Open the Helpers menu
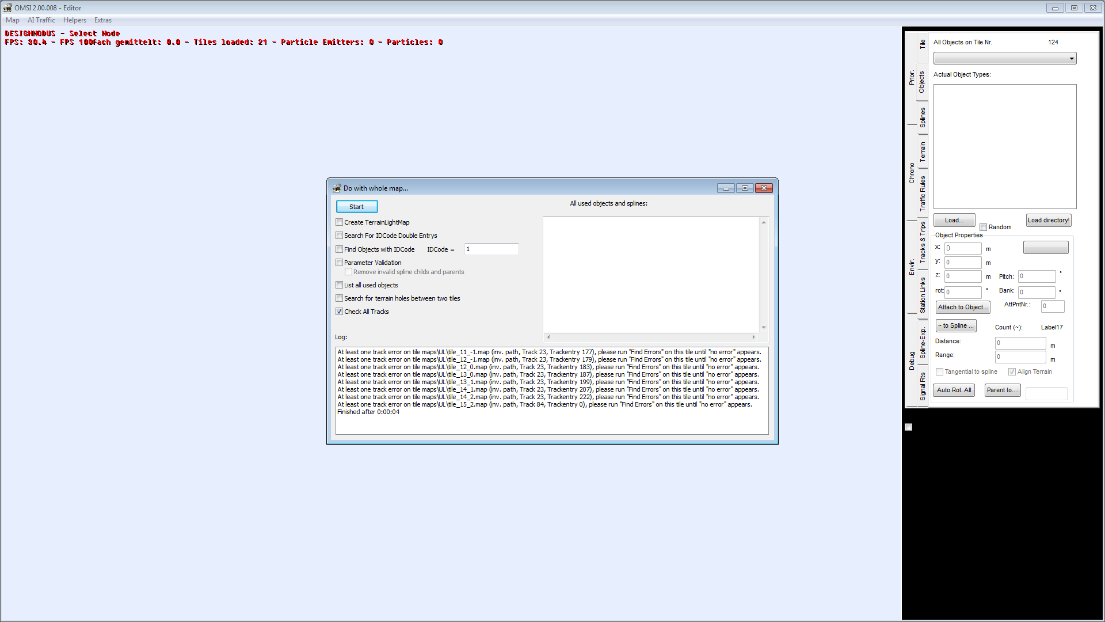 (74, 20)
